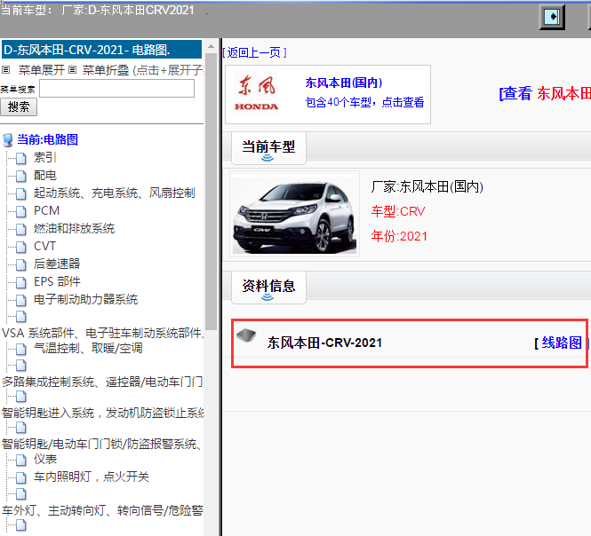This screenshot has height=536, width=591.
Task: Click the D-东风本田-CRV-2021- 电路图 header
Action: click(x=102, y=50)
